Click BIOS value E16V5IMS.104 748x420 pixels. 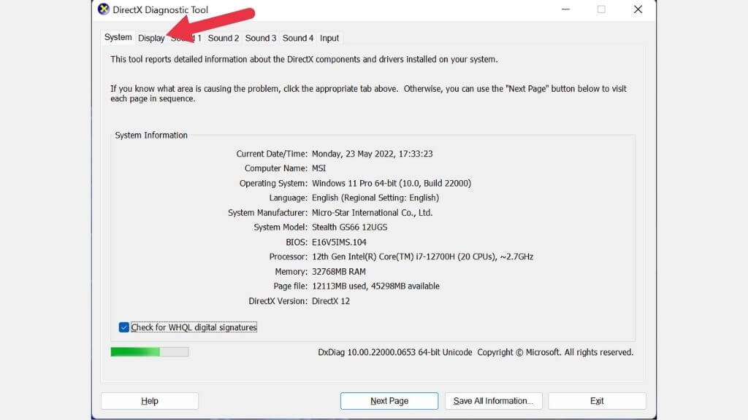(x=339, y=242)
